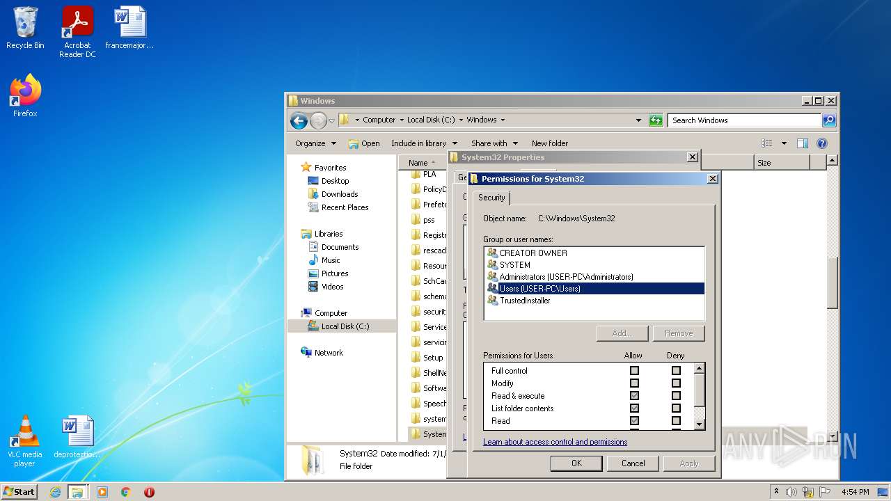
Task: Click the Explorer Back arrow button
Action: coord(299,120)
